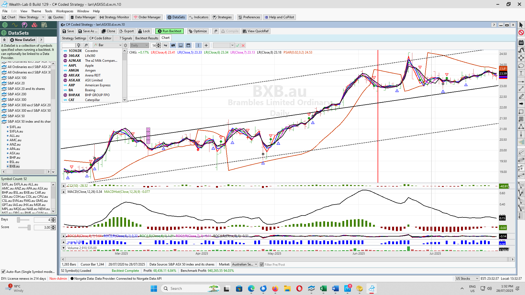Open the Market Australian Se... dropdown
This screenshot has width=525, height=295.
coord(244,264)
